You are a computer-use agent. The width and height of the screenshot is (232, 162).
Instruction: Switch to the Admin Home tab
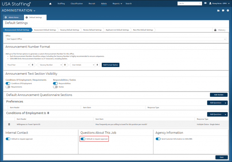click(13, 17)
